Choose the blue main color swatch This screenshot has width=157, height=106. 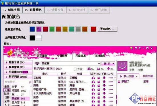click(x=32, y=29)
